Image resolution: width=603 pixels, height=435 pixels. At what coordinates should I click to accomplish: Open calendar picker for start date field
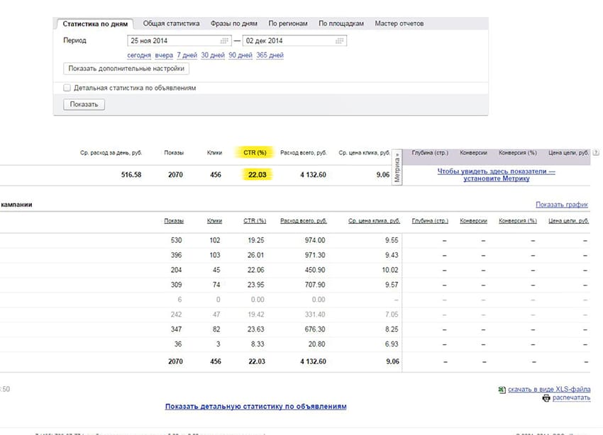click(x=225, y=41)
